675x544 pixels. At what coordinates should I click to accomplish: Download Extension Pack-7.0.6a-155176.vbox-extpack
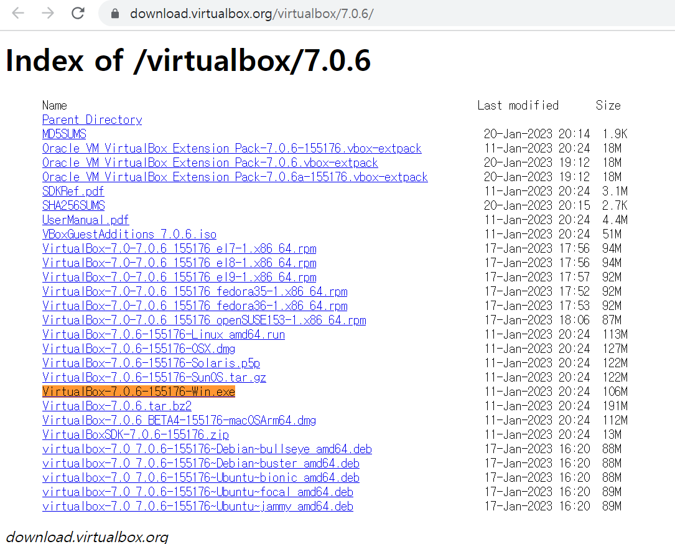pyautogui.click(x=235, y=177)
